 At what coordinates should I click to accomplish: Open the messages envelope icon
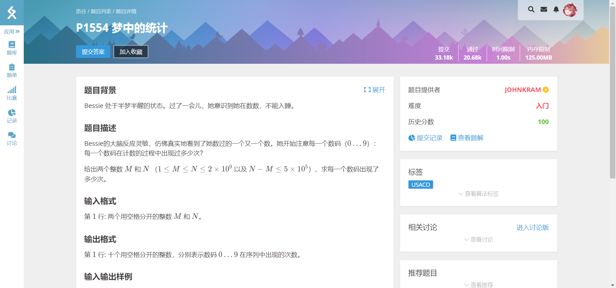coord(544,10)
